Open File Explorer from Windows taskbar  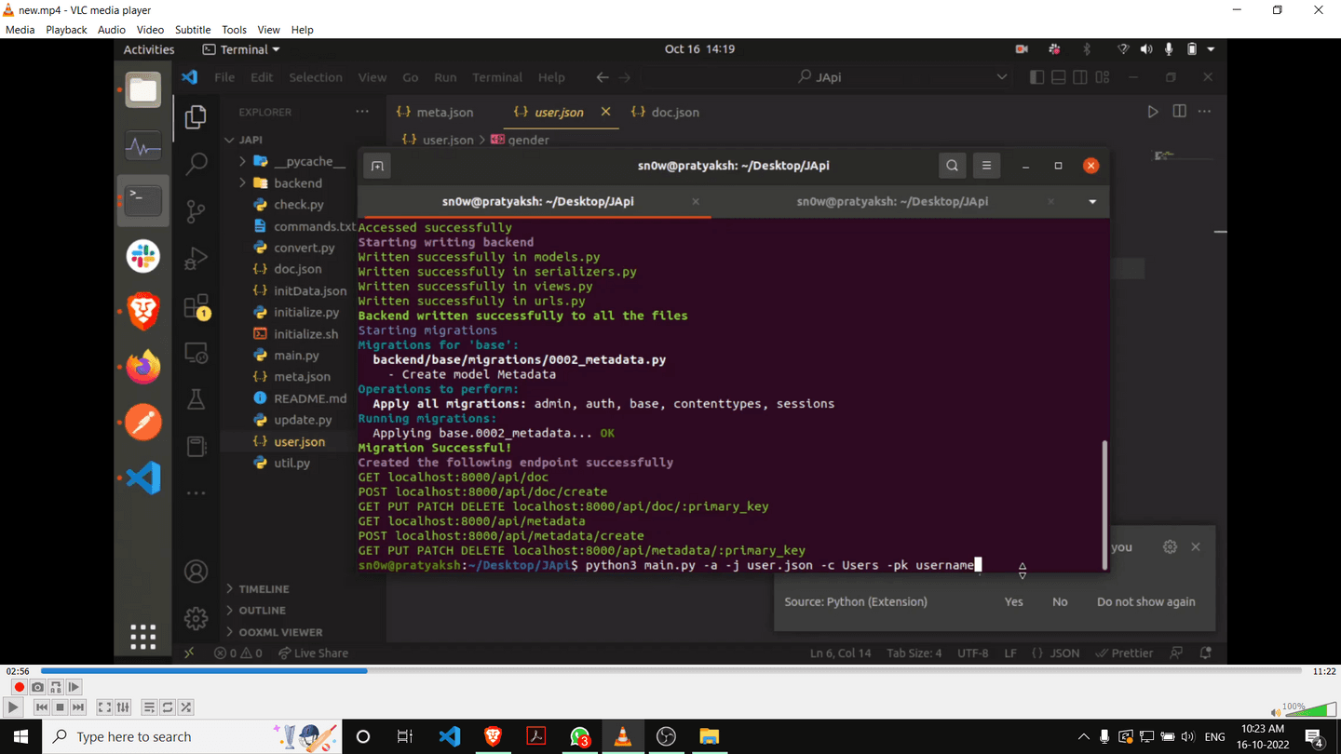point(710,736)
